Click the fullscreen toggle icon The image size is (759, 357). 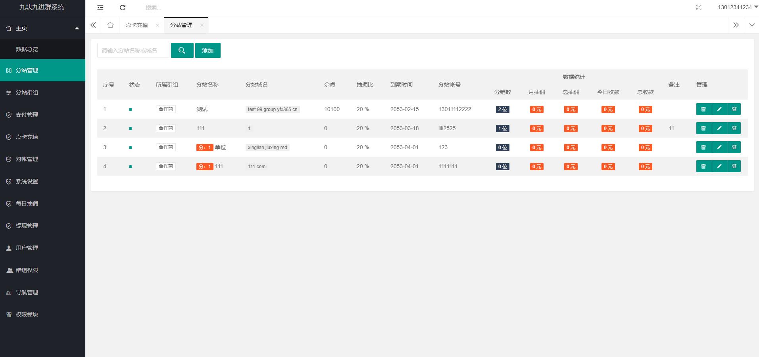click(x=699, y=8)
